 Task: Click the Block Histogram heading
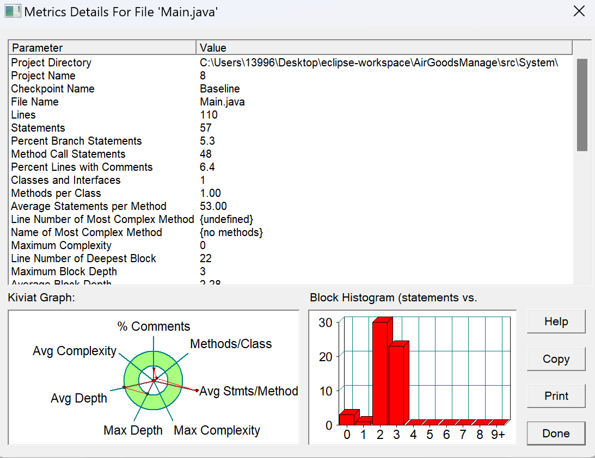pos(393,298)
